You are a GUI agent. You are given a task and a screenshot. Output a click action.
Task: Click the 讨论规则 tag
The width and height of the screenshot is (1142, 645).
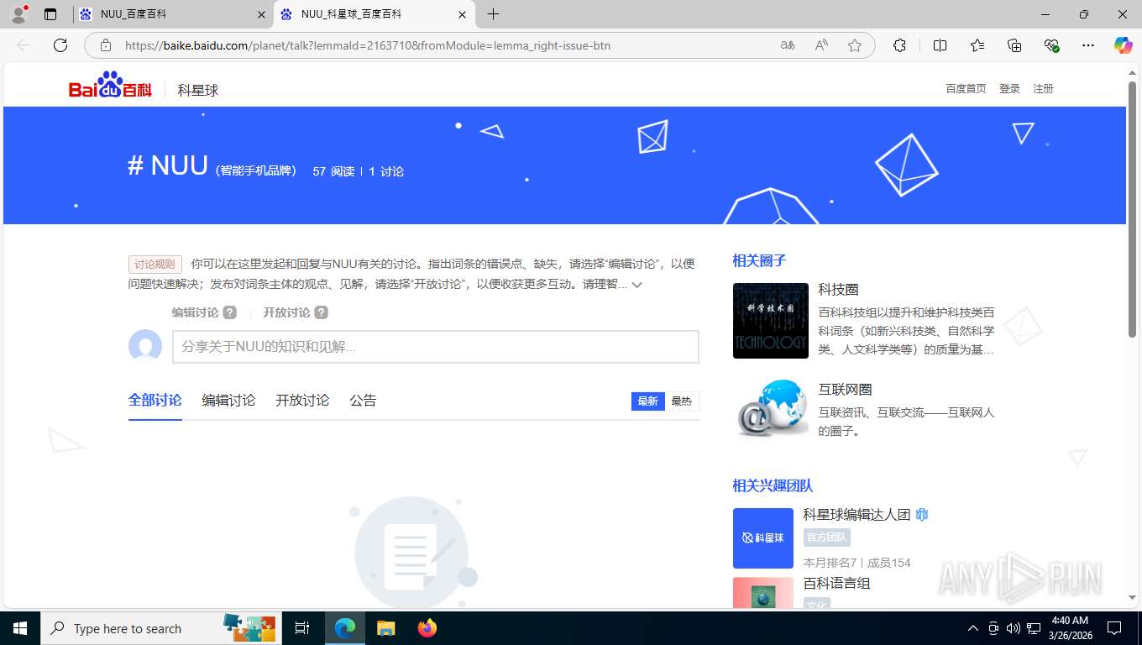click(x=155, y=265)
